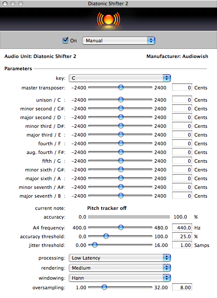Click the minor second / C# slider knob

(x=121, y=108)
